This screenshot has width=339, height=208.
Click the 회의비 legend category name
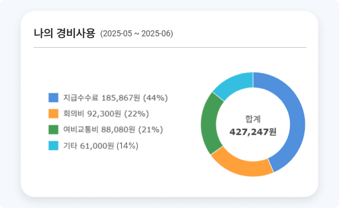pyautogui.click(x=73, y=114)
